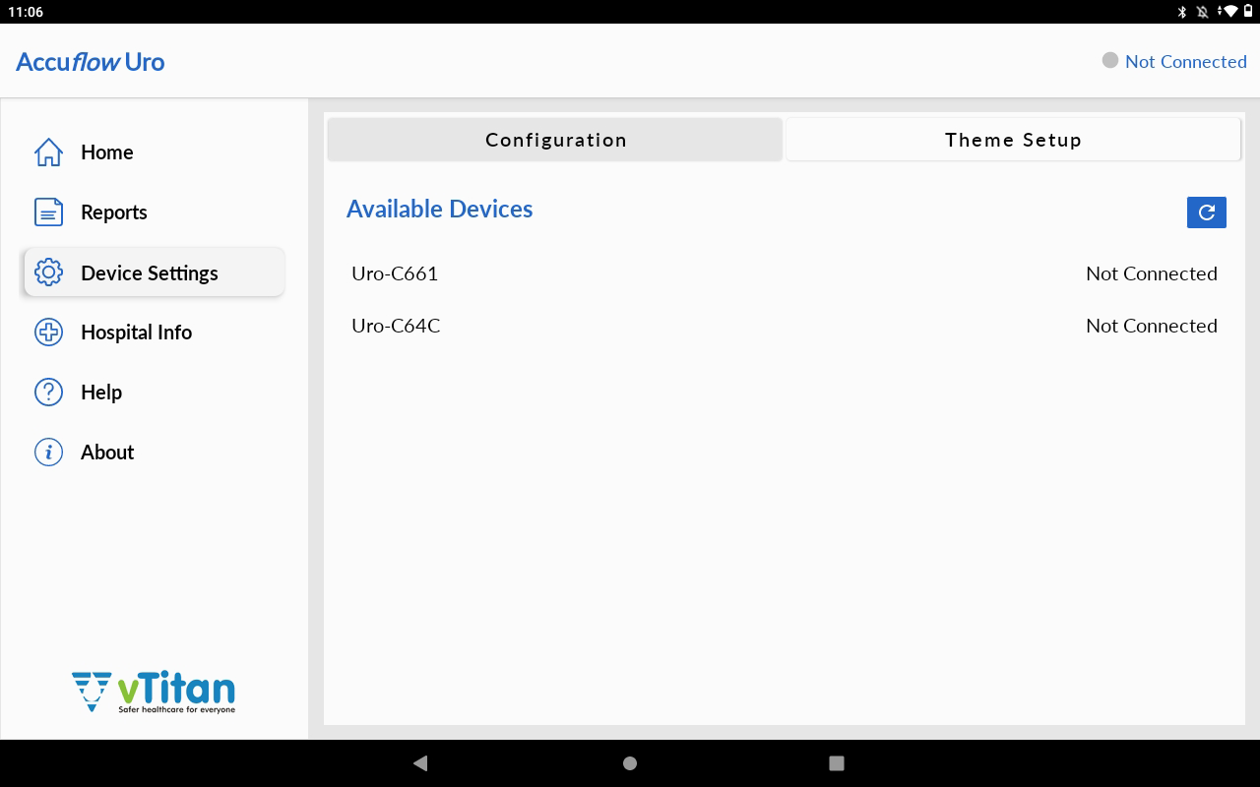The width and height of the screenshot is (1260, 787).
Task: Click Not Connected status for Uro-C661
Action: [1152, 273]
